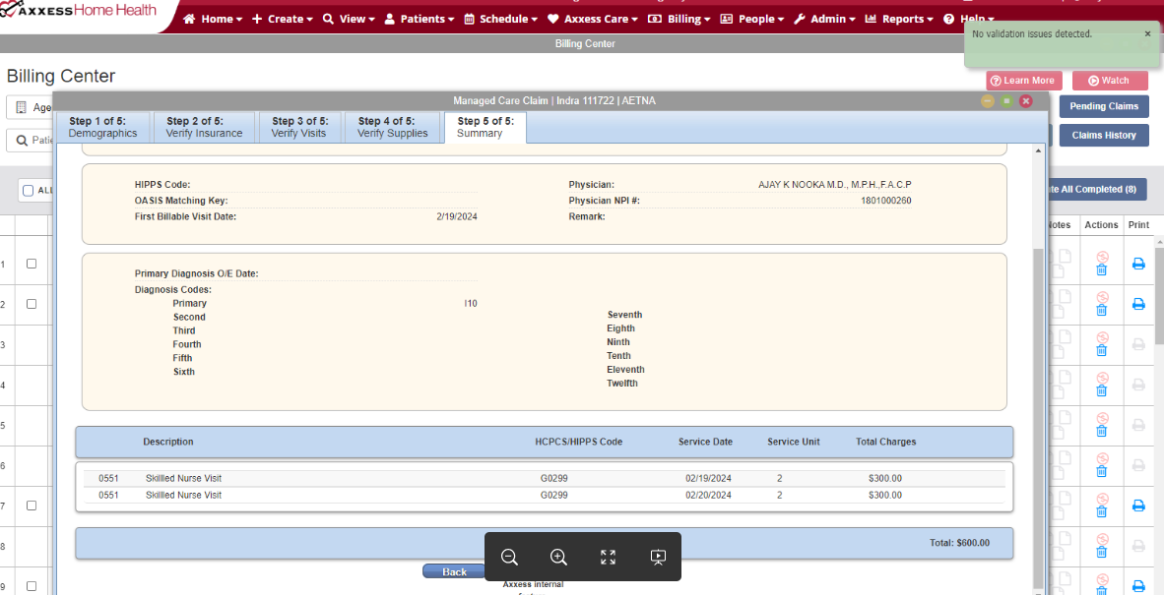Image resolution: width=1164 pixels, height=595 pixels.
Task: Click the presentation screen icon
Action: coord(658,558)
